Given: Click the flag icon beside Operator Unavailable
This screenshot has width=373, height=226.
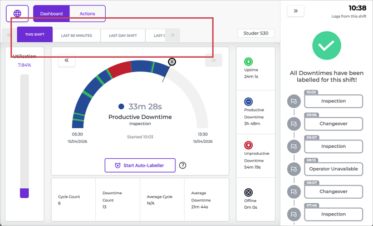Looking at the screenshot, I should [x=293, y=169].
